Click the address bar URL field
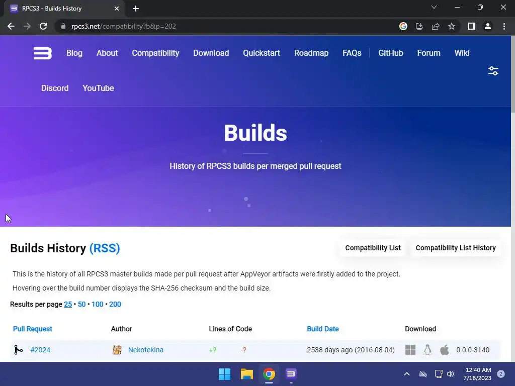 click(x=227, y=26)
